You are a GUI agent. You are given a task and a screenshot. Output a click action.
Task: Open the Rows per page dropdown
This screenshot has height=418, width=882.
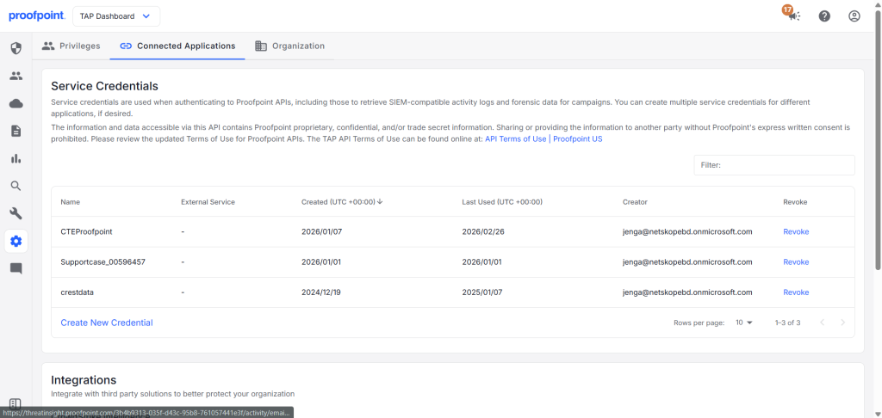tap(744, 323)
